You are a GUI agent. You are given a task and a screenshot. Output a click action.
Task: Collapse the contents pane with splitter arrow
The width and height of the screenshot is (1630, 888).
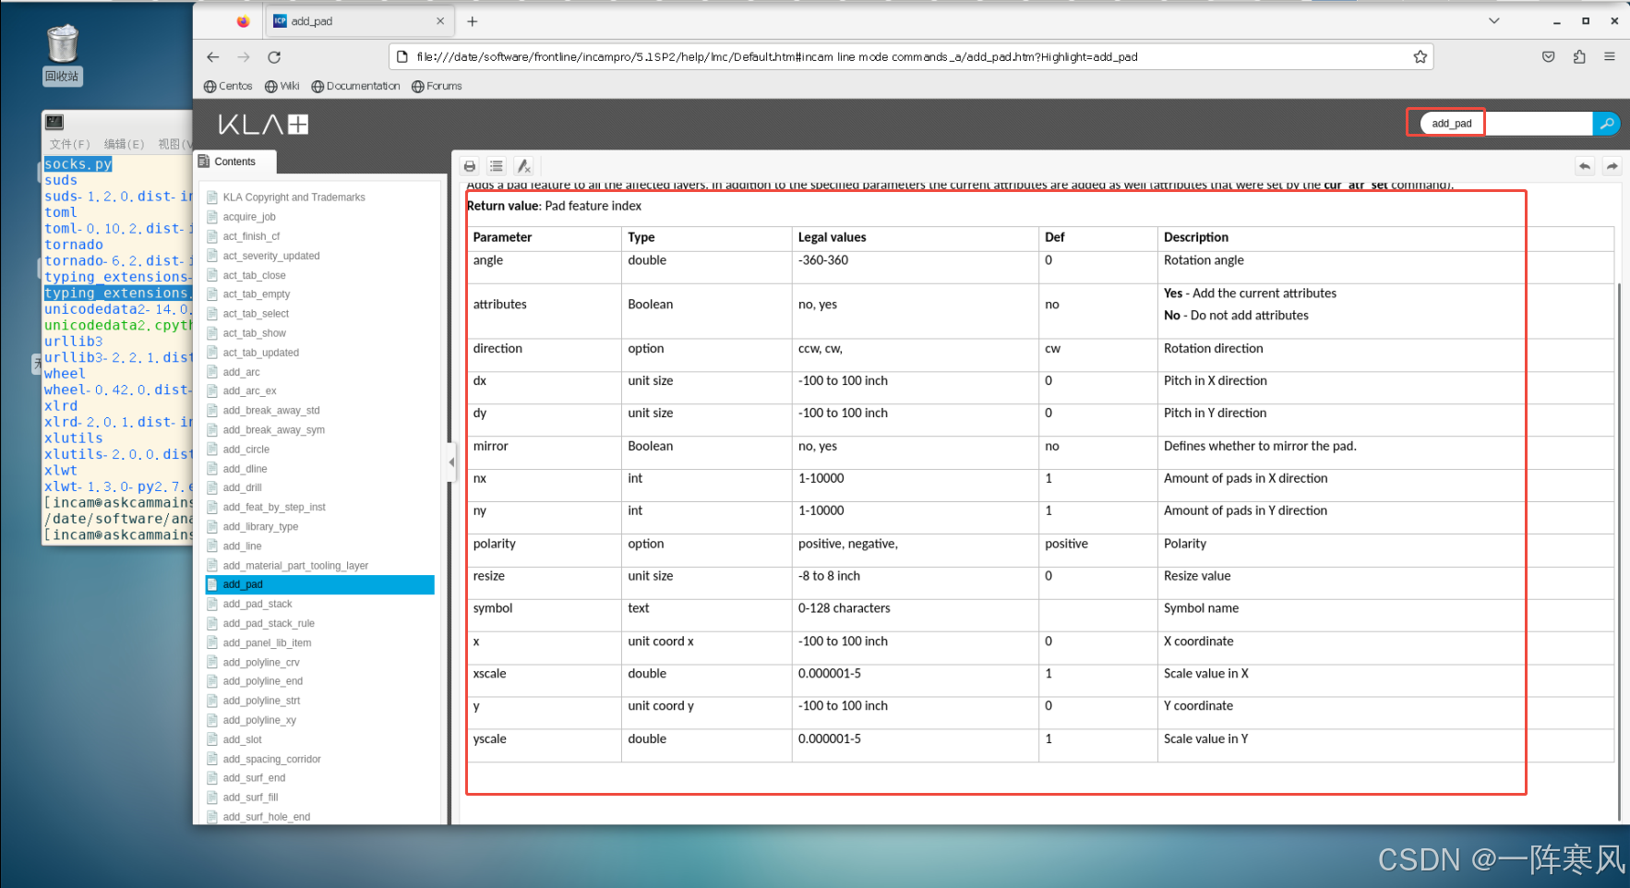(451, 462)
